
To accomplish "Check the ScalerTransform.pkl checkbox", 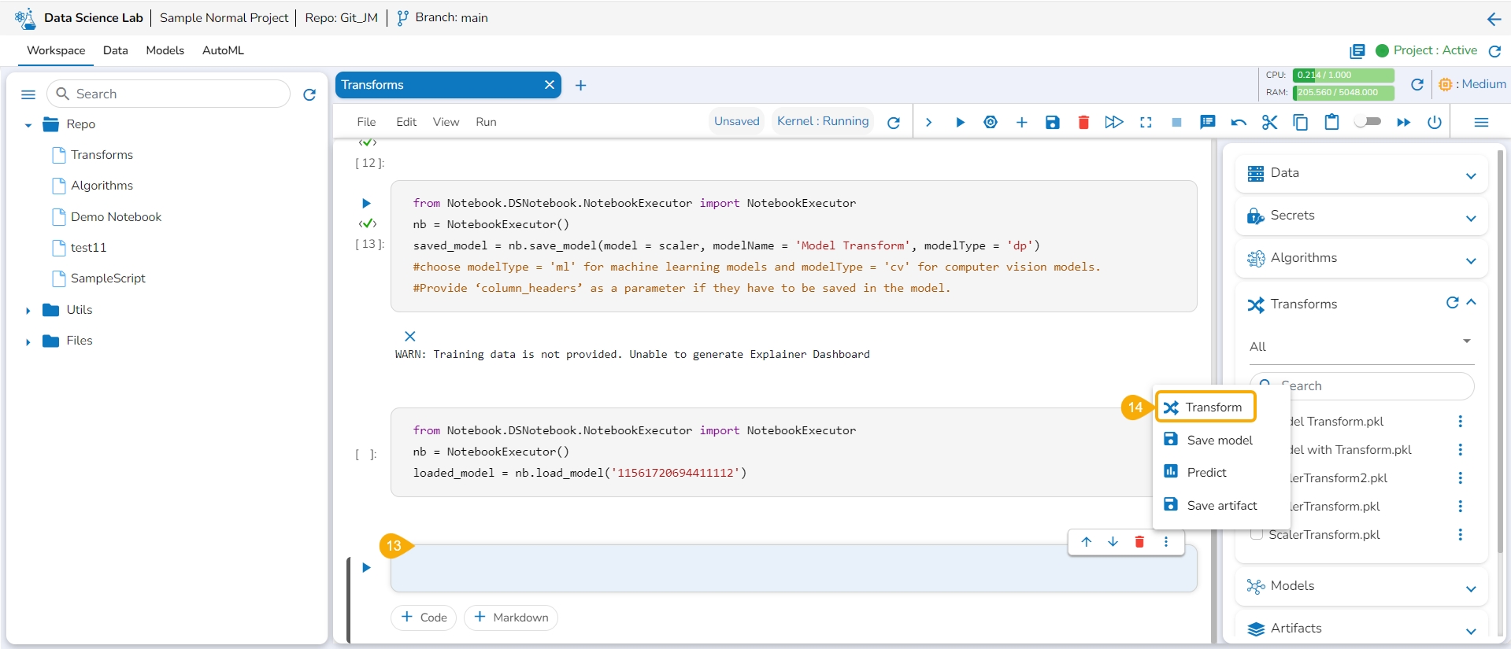I will point(1257,534).
